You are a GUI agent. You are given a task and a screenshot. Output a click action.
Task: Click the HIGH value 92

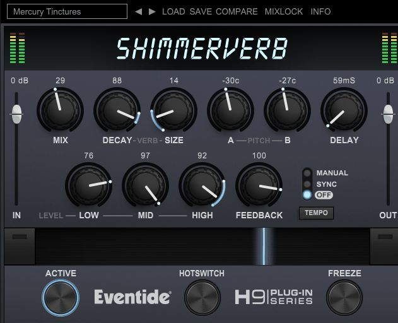[x=202, y=156]
